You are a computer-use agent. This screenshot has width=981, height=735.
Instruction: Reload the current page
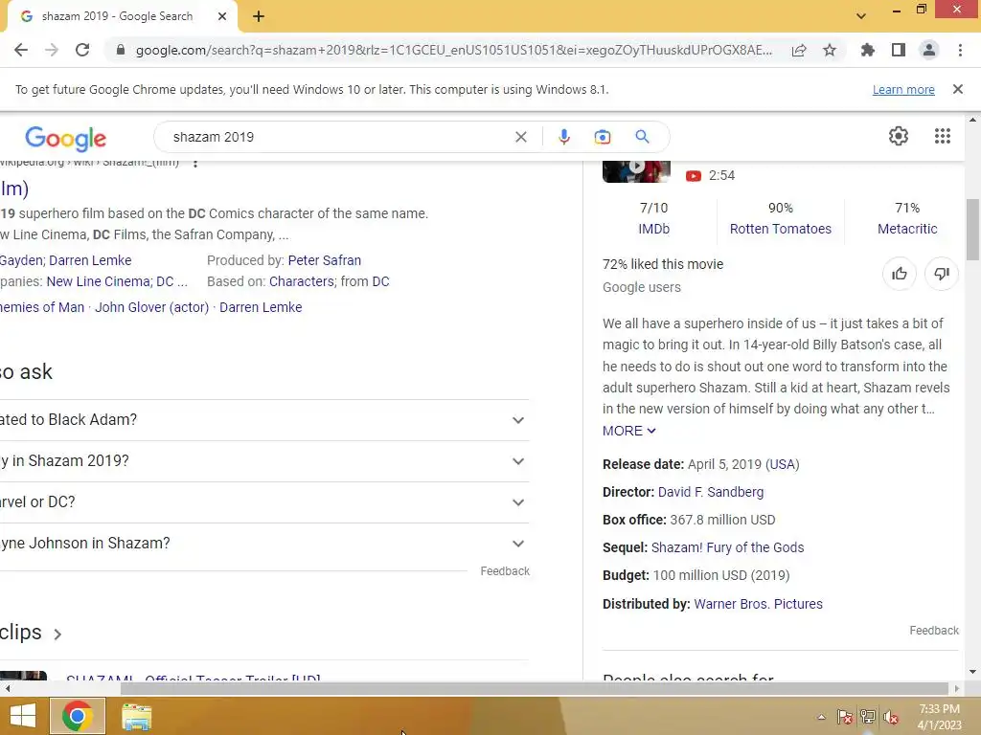pos(82,50)
